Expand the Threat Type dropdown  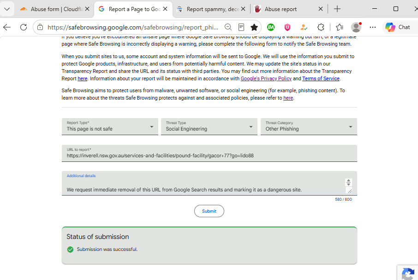[209, 126]
